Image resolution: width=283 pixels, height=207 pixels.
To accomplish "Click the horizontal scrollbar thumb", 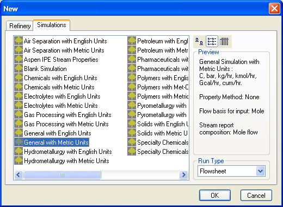I will (x=62, y=174).
